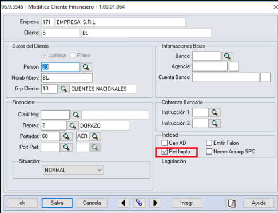Click the Agencia digit box
This screenshot has width=278, height=213.
[234, 66]
